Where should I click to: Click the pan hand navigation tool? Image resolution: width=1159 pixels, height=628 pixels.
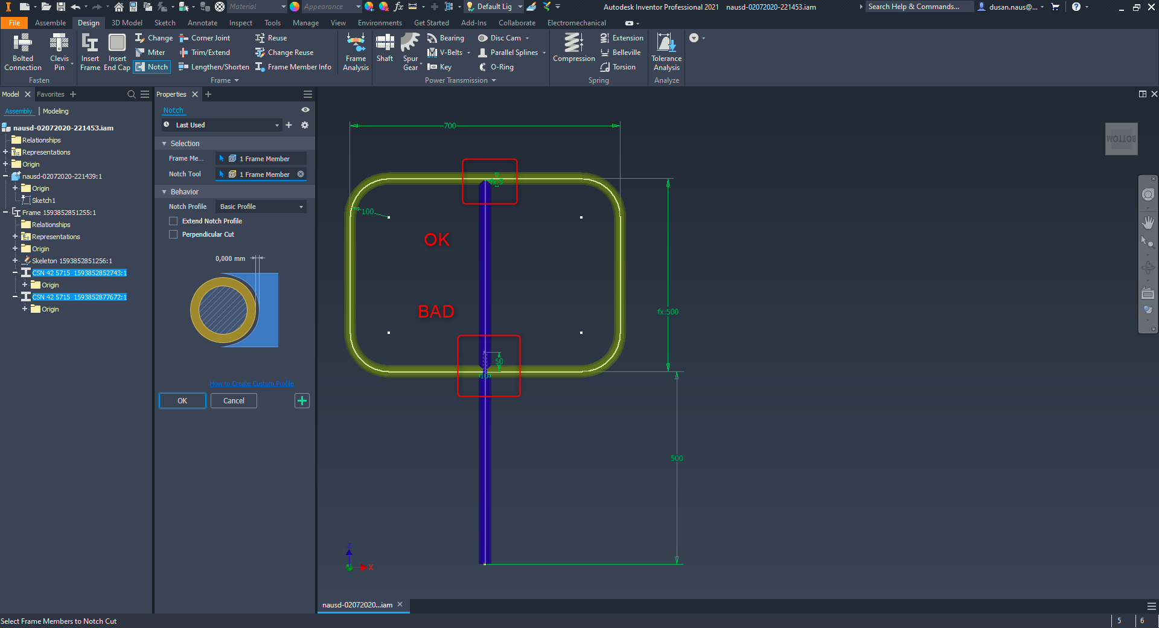[1148, 222]
